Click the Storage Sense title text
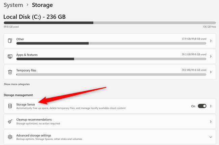 pos(26,104)
